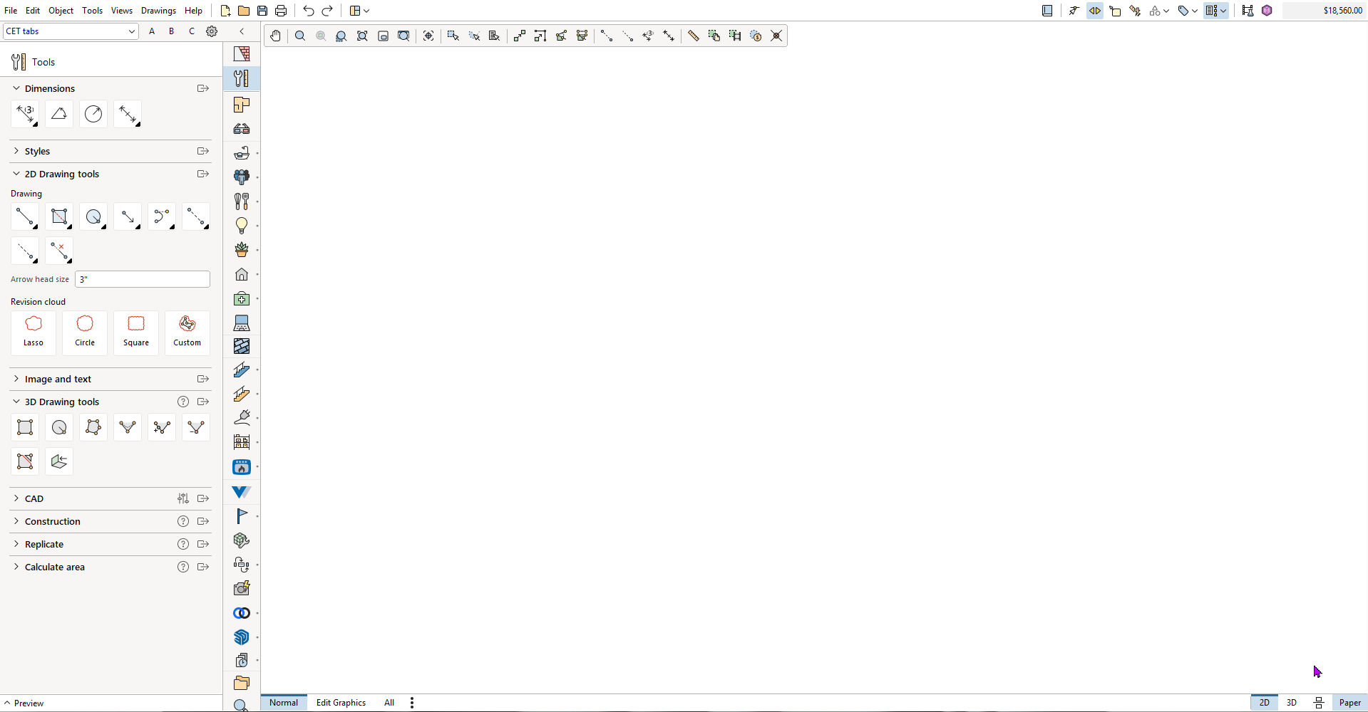1368x712 pixels.
Task: Select favorites group C
Action: [x=191, y=31]
